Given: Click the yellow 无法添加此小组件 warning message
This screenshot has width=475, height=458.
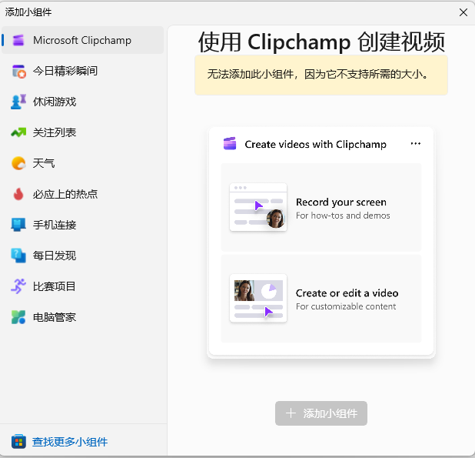Looking at the screenshot, I should tap(321, 75).
